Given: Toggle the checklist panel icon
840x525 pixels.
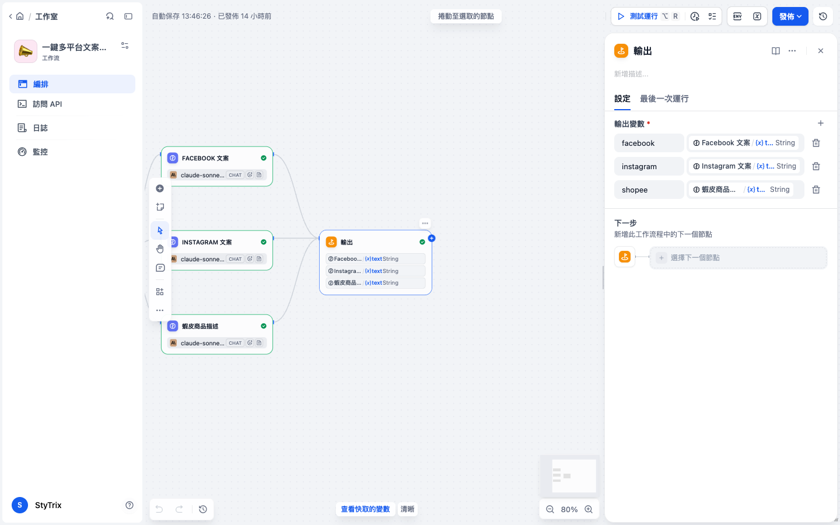Looking at the screenshot, I should click(712, 16).
